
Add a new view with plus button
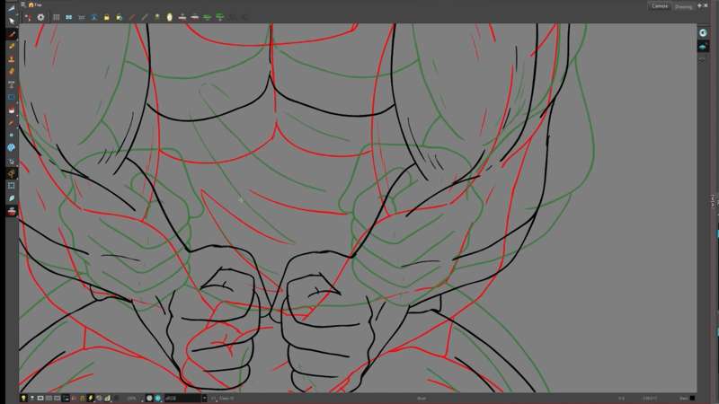coord(699,5)
